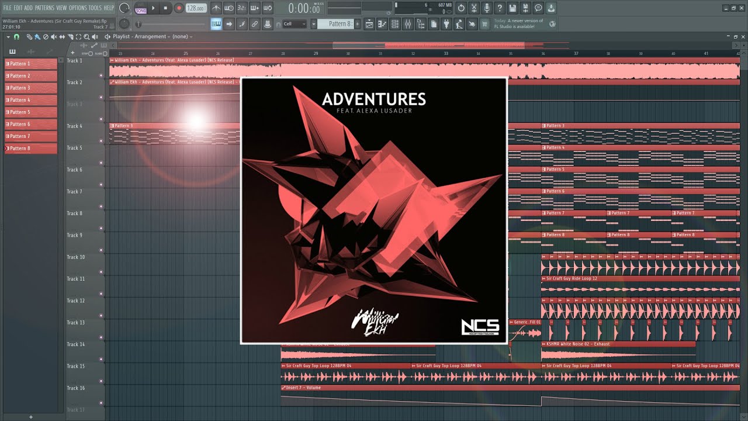Open the content library download icon
Image resolution: width=748 pixels, height=421 pixels.
tap(552, 8)
